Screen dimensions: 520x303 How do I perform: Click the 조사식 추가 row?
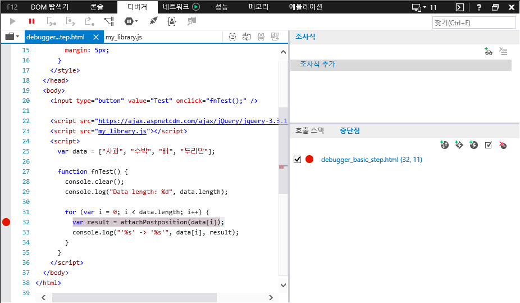(400, 65)
